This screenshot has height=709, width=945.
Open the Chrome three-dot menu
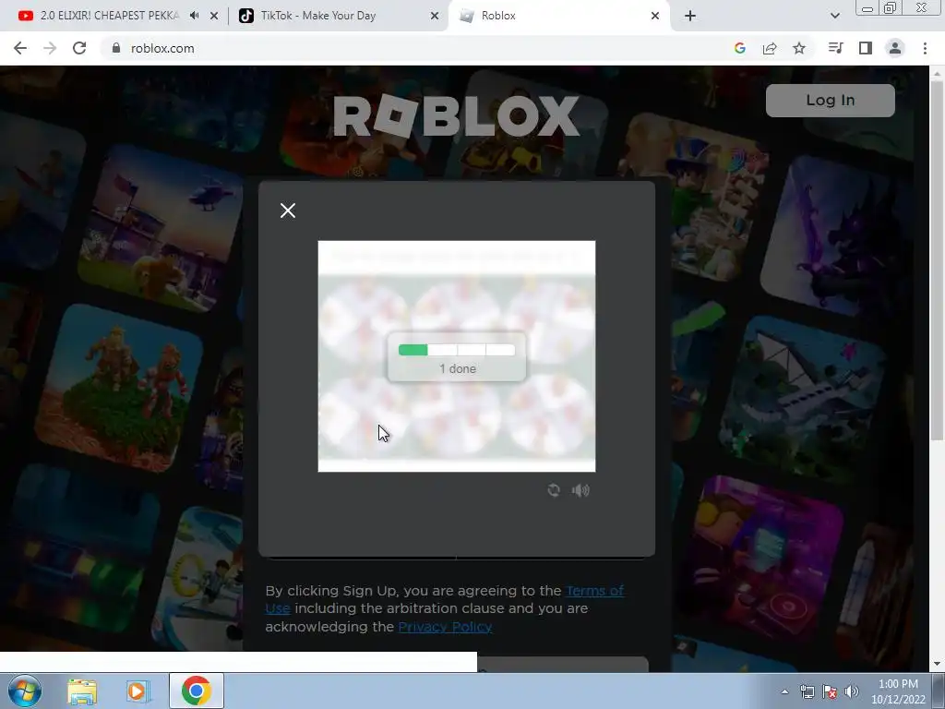pos(925,48)
